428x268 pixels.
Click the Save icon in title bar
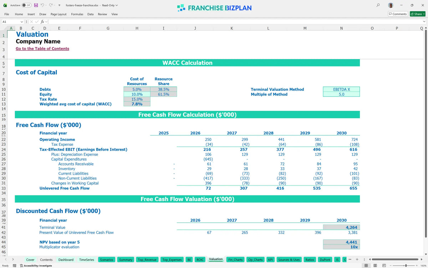(36, 5)
